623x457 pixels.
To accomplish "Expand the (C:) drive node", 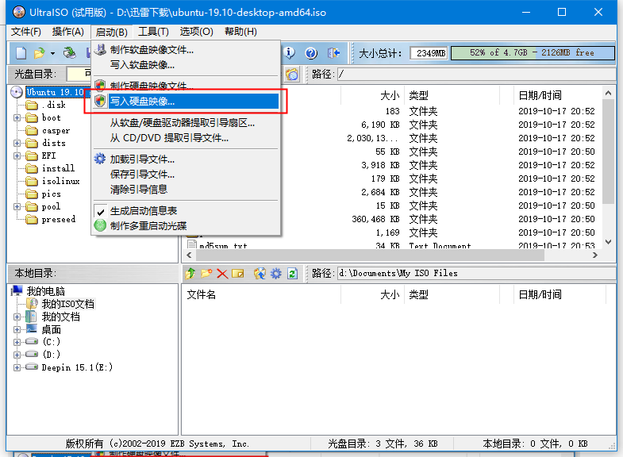I will point(17,342).
